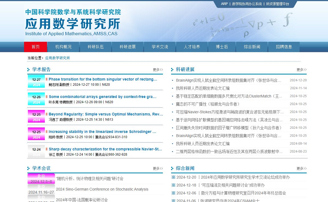The image size is (328, 202).
Task: Open 更多>> beside 学术报告 section
Action: pos(158,70)
